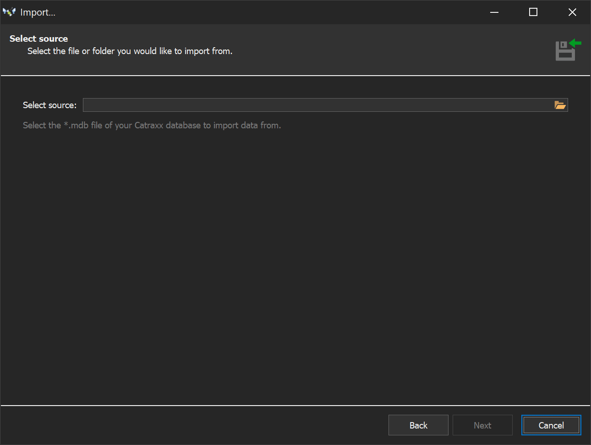The height and width of the screenshot is (445, 591).
Task: Click the import floppy disk icon
Action: point(567,50)
